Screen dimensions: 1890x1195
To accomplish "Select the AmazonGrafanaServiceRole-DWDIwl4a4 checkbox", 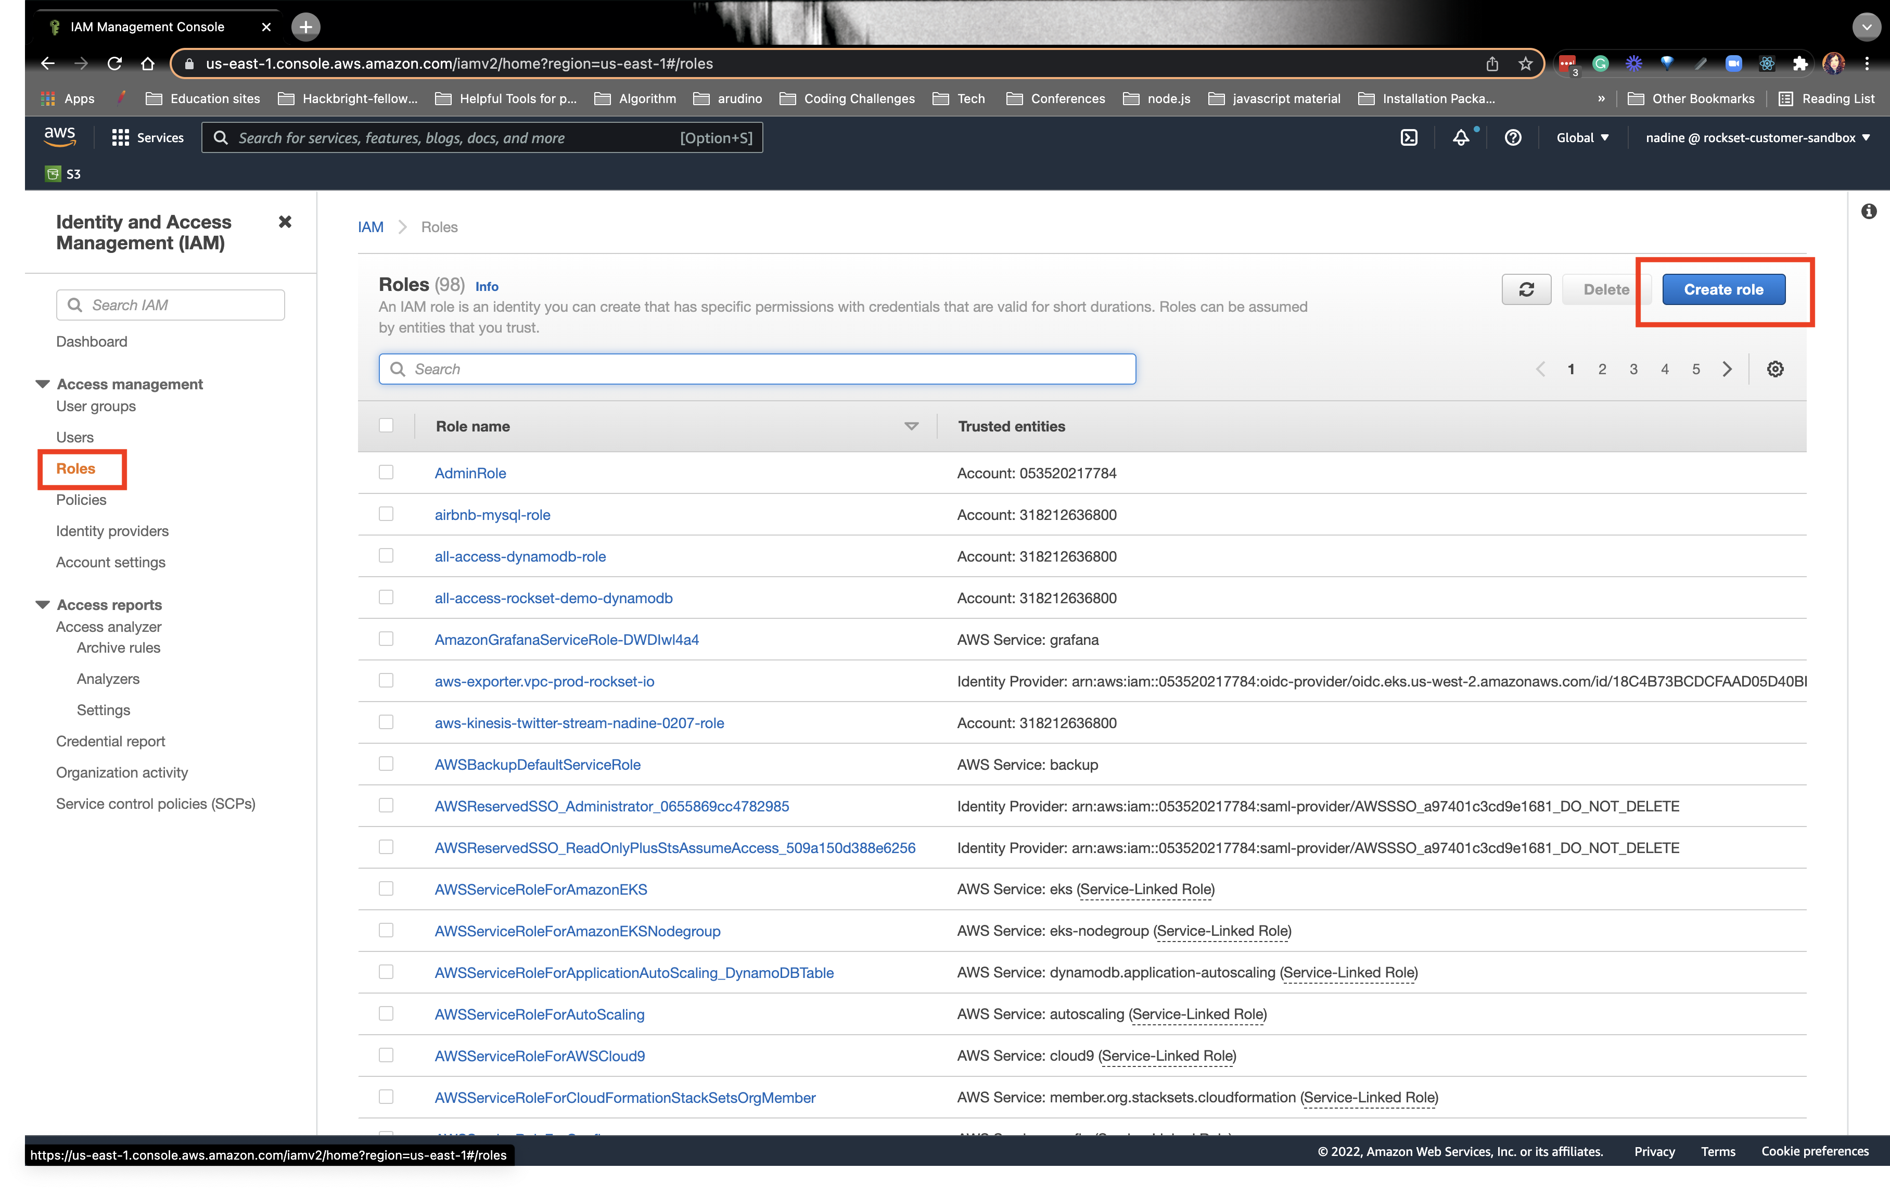I will [386, 638].
